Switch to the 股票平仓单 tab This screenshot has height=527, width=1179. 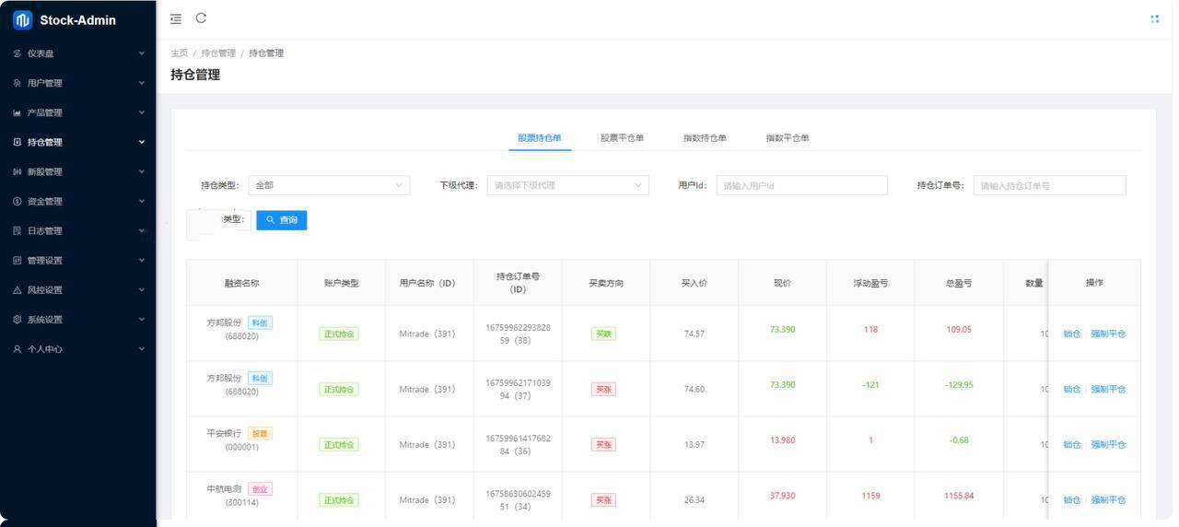pyautogui.click(x=622, y=138)
